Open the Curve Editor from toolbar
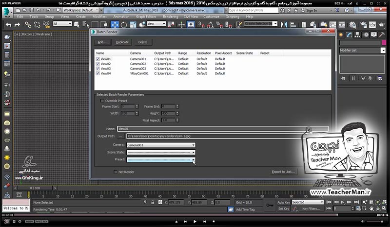The height and width of the screenshot is (227, 390). click(x=332, y=25)
